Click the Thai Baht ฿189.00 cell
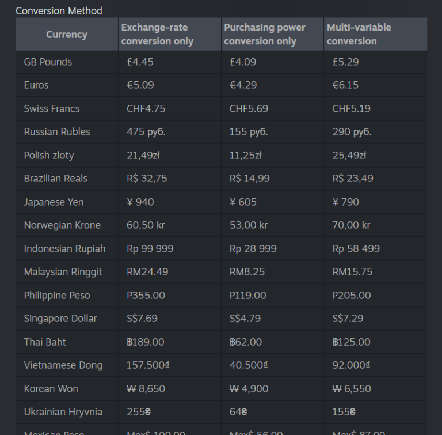This screenshot has height=435, width=442. [145, 342]
